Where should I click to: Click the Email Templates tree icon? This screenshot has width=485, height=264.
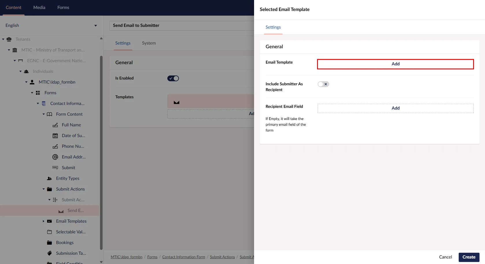[49, 221]
